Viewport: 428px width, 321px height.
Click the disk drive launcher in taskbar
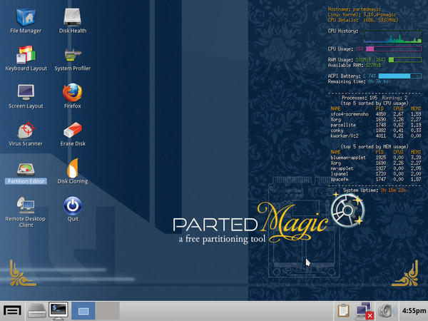click(x=37, y=311)
